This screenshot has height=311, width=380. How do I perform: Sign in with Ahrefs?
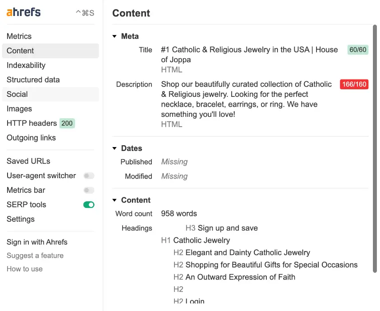coord(37,242)
